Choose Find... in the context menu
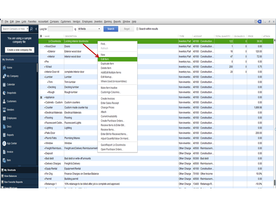This screenshot has width=276, height=207. point(117,44)
